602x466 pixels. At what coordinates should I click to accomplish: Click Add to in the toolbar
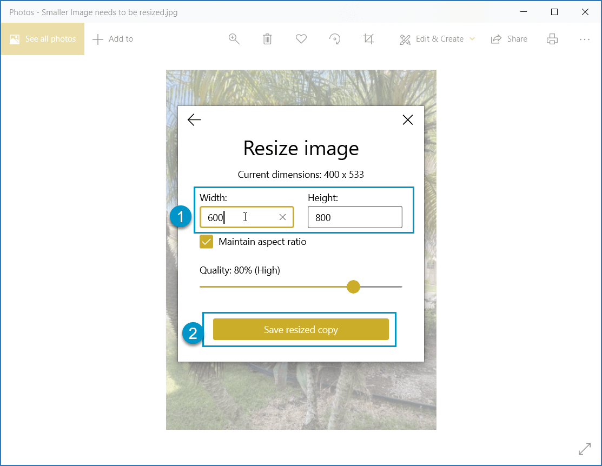113,39
